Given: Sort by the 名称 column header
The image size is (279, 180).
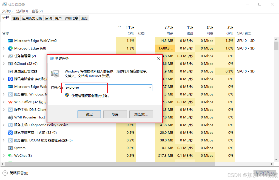Looking at the screenshot, I should coord(58,30).
